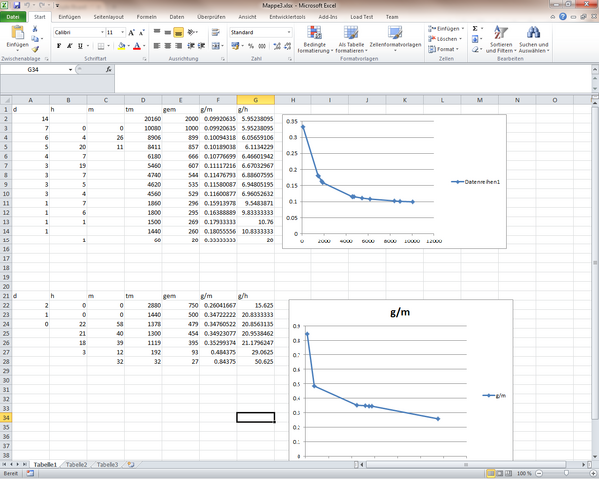Open the font name dropdown (Calibri)
This screenshot has width=599, height=479.
click(102, 33)
